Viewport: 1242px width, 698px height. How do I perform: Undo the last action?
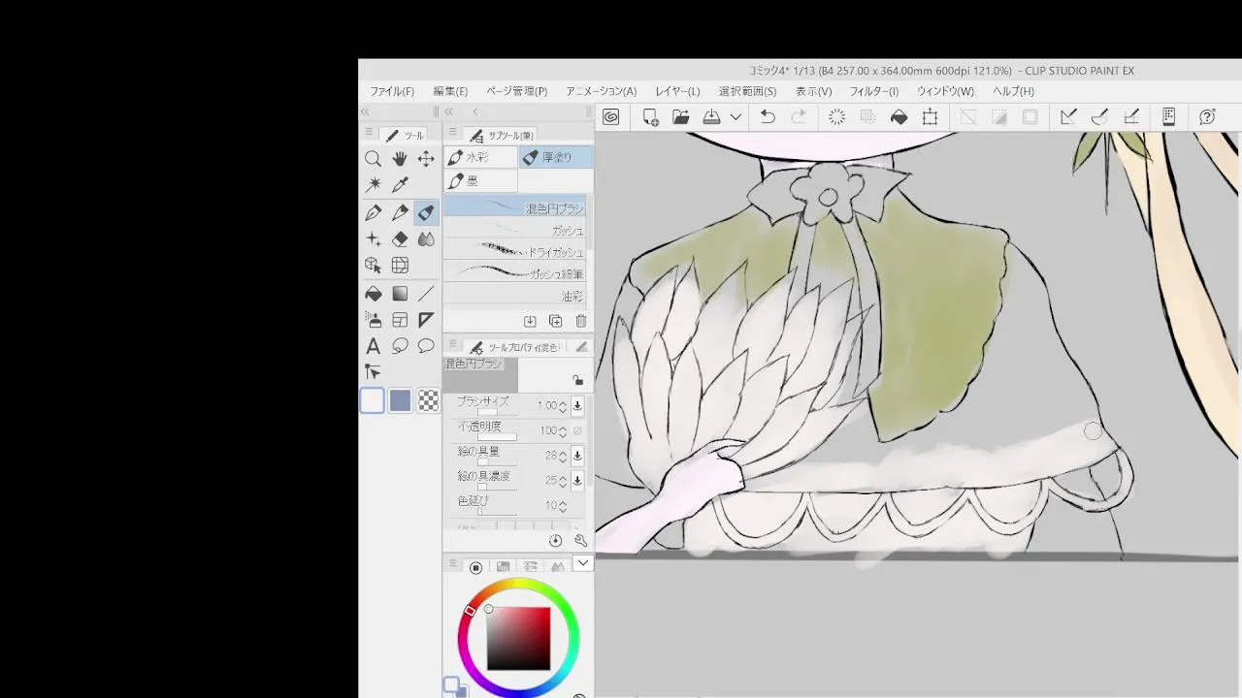[768, 117]
